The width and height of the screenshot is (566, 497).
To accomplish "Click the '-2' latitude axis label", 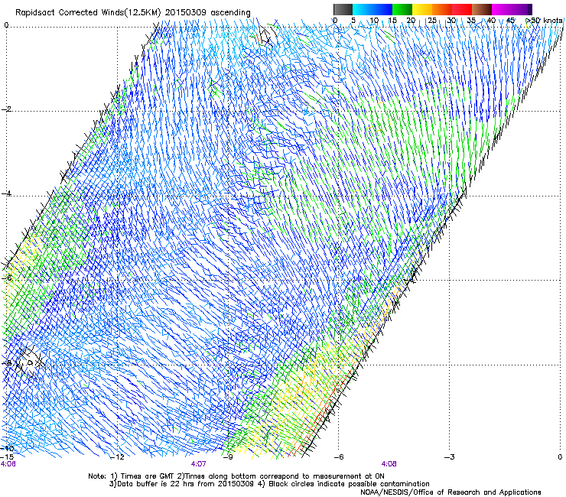I will (6, 109).
